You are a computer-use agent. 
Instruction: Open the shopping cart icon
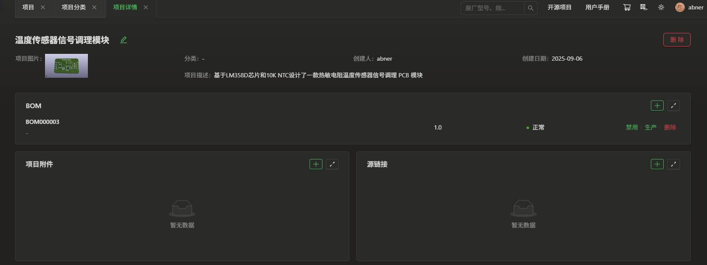pos(627,8)
